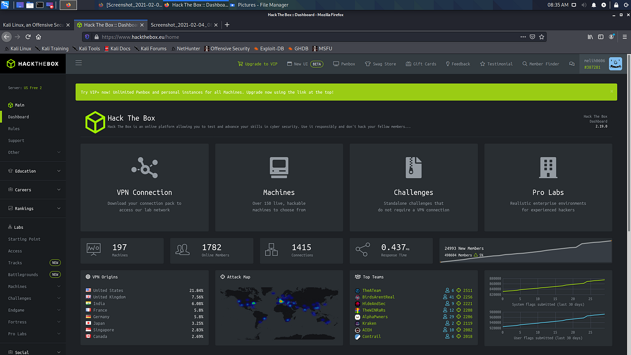Open the VPN Connection card
The height and width of the screenshot is (355, 631).
click(x=145, y=187)
